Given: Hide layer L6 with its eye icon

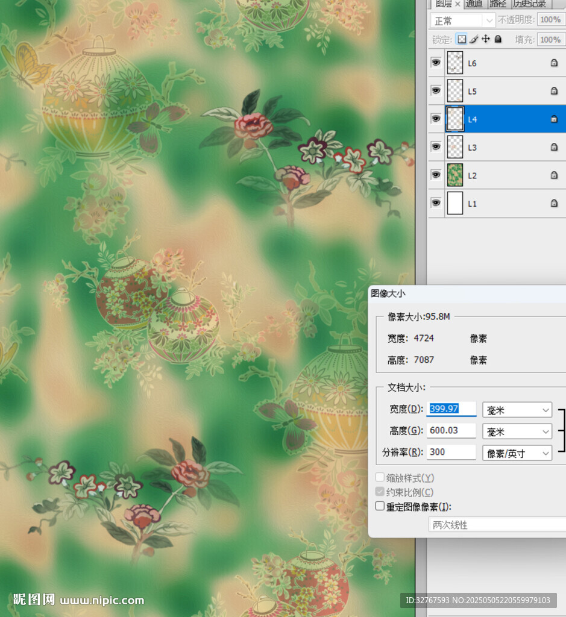Looking at the screenshot, I should pyautogui.click(x=436, y=63).
